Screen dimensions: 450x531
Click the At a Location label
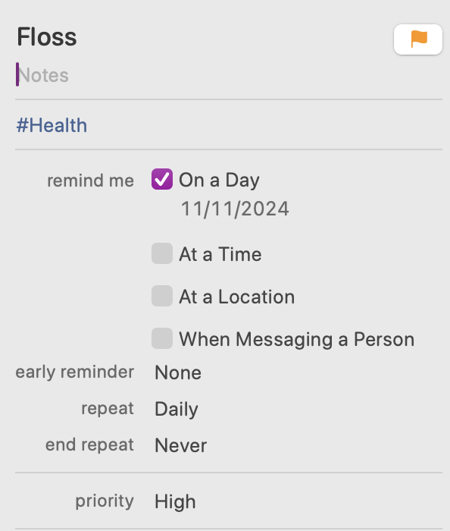[x=236, y=297]
